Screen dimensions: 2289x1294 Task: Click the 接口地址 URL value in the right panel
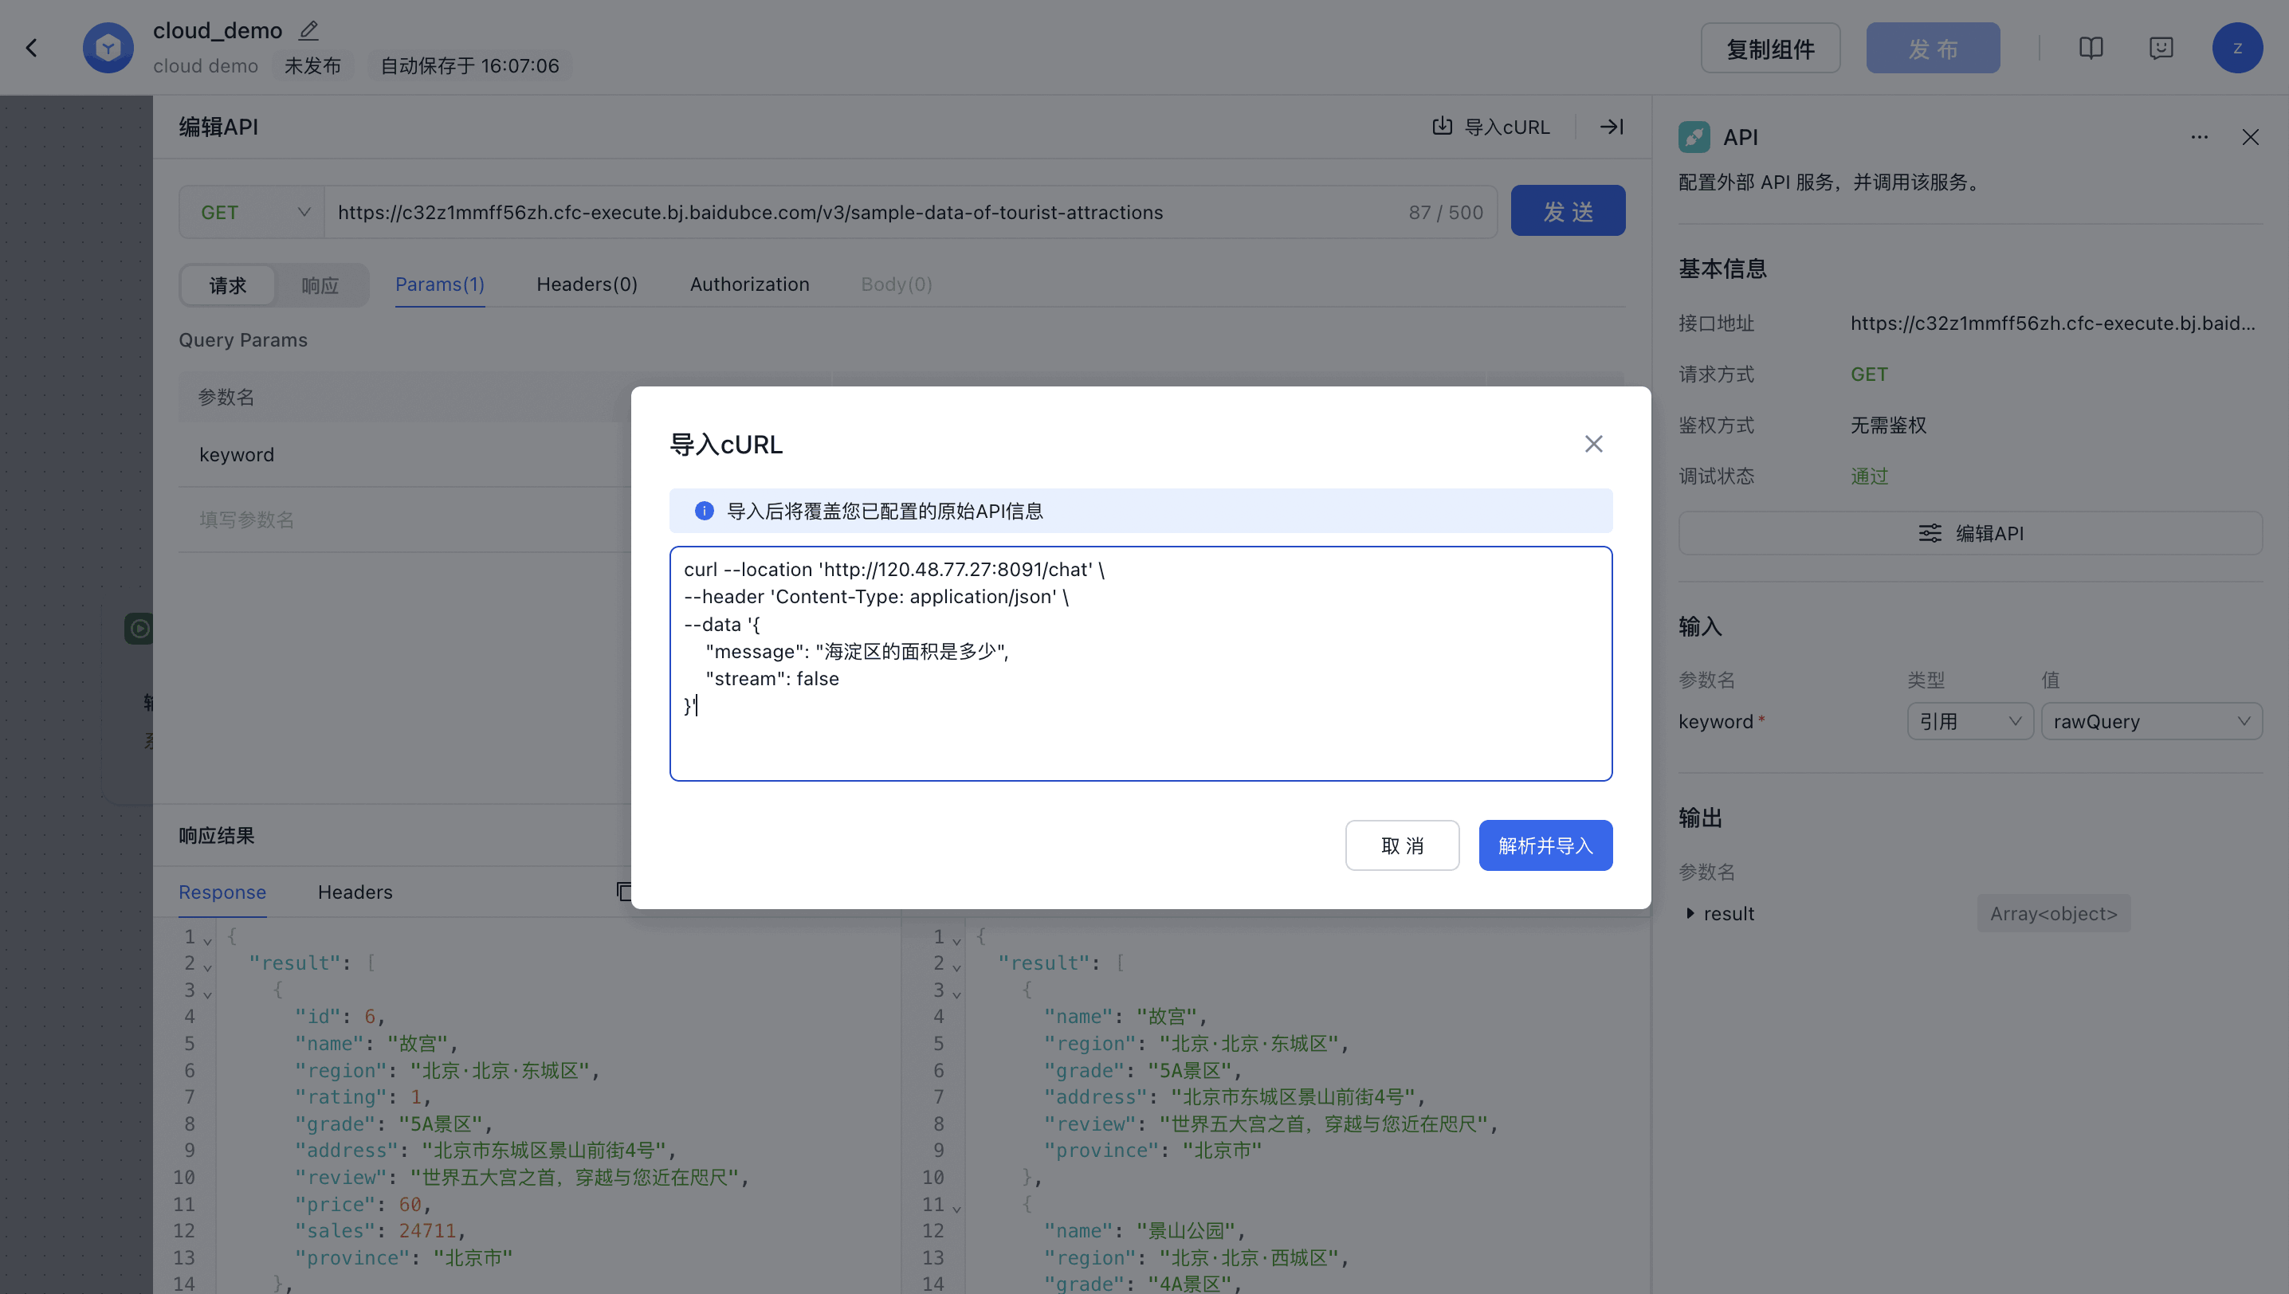2052,323
